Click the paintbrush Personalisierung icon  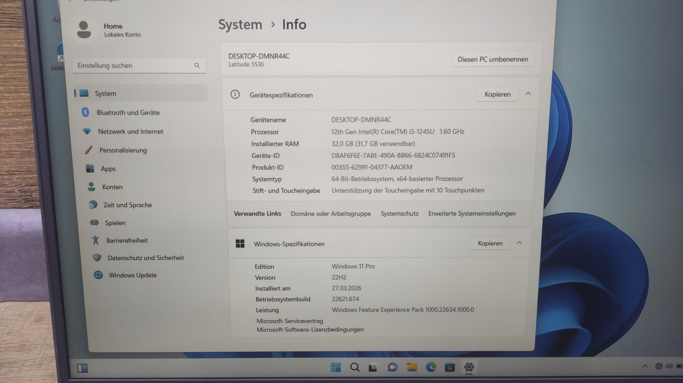pyautogui.click(x=88, y=150)
